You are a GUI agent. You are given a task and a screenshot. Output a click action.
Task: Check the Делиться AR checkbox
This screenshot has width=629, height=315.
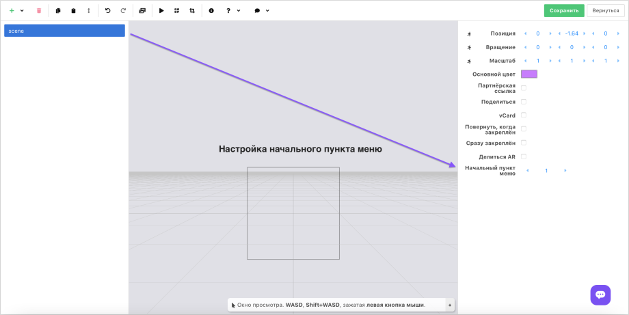click(524, 157)
